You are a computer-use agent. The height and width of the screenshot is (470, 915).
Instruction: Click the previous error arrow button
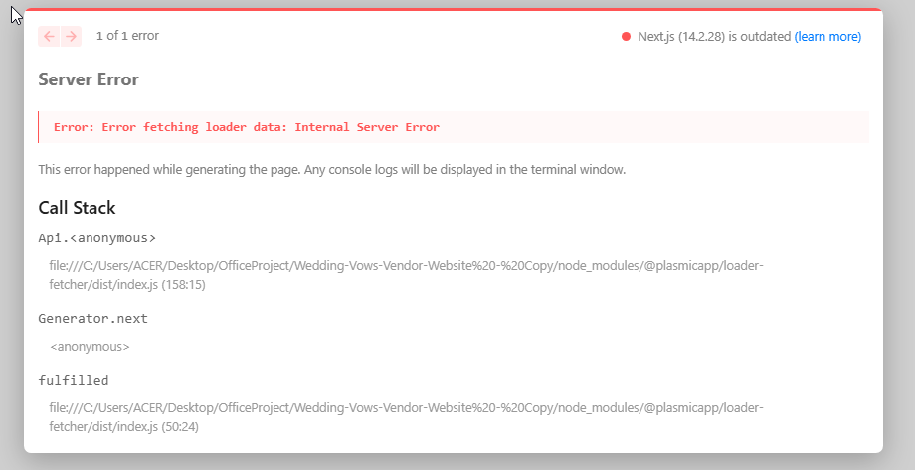[49, 36]
